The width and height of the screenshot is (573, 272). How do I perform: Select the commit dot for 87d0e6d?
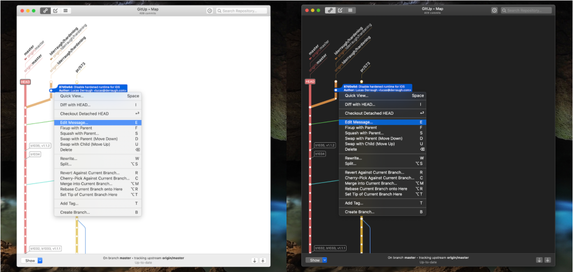pyautogui.click(x=51, y=90)
